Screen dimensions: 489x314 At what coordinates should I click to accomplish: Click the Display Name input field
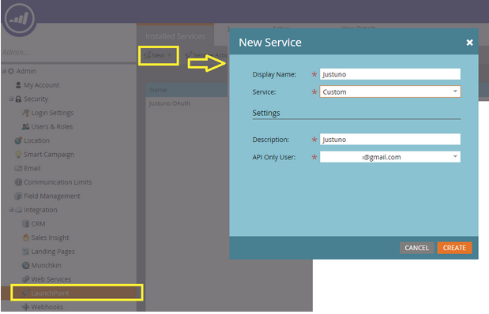click(389, 74)
